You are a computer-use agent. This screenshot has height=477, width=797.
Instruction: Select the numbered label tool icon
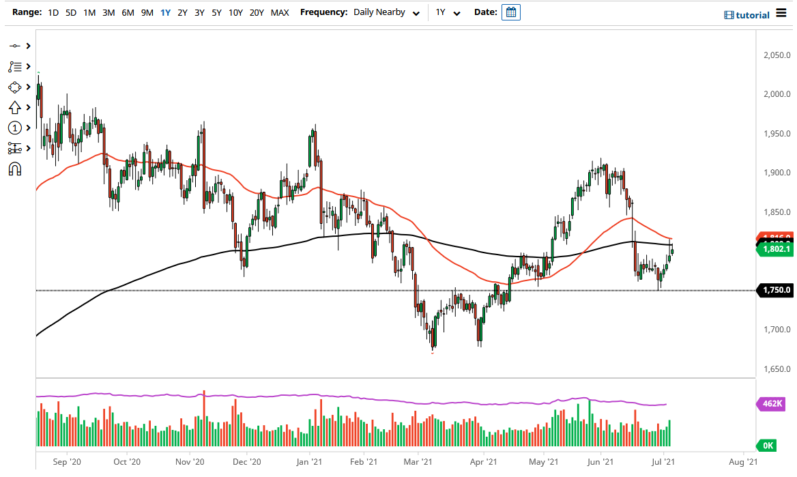[15, 128]
